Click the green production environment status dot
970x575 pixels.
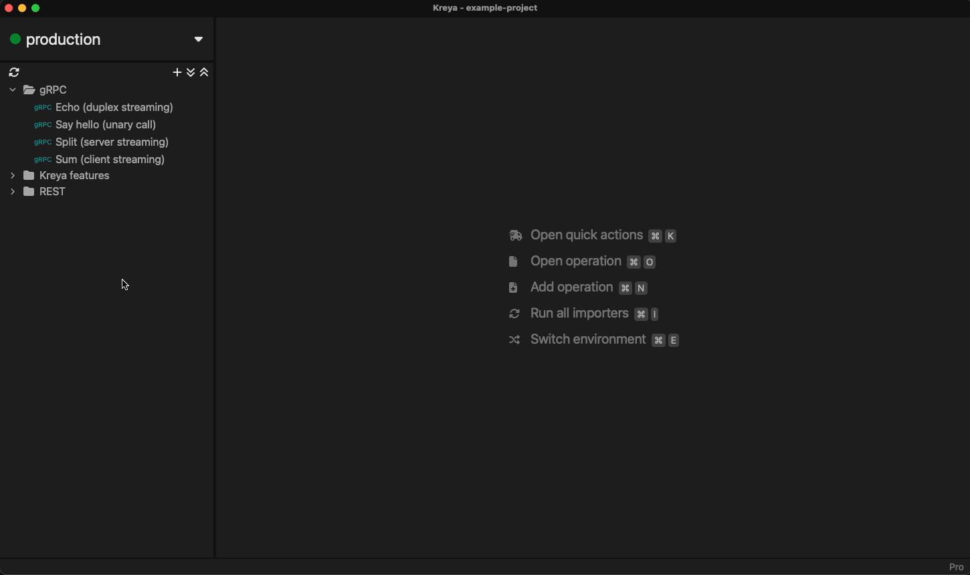coord(15,39)
